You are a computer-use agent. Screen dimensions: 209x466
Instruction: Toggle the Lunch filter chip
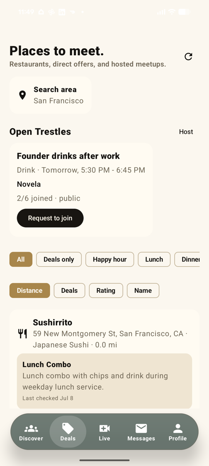click(x=154, y=260)
